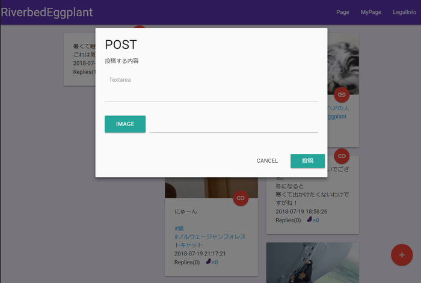Image resolution: width=421 pixels, height=283 pixels.
Task: Submit with the 投稿 button
Action: click(307, 160)
